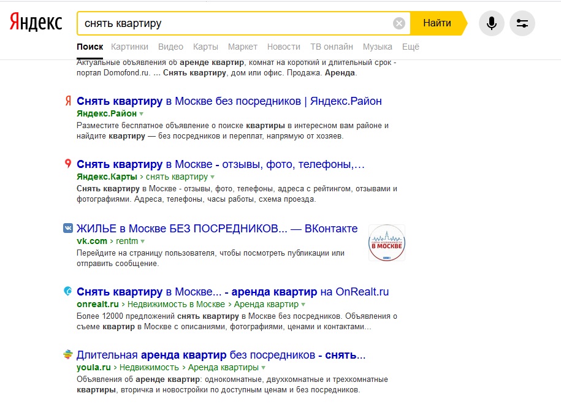Click the youla.ru green URL
The height and width of the screenshot is (404, 561).
pos(93,367)
